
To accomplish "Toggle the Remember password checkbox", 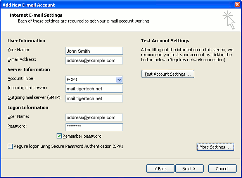I will pos(59,136).
